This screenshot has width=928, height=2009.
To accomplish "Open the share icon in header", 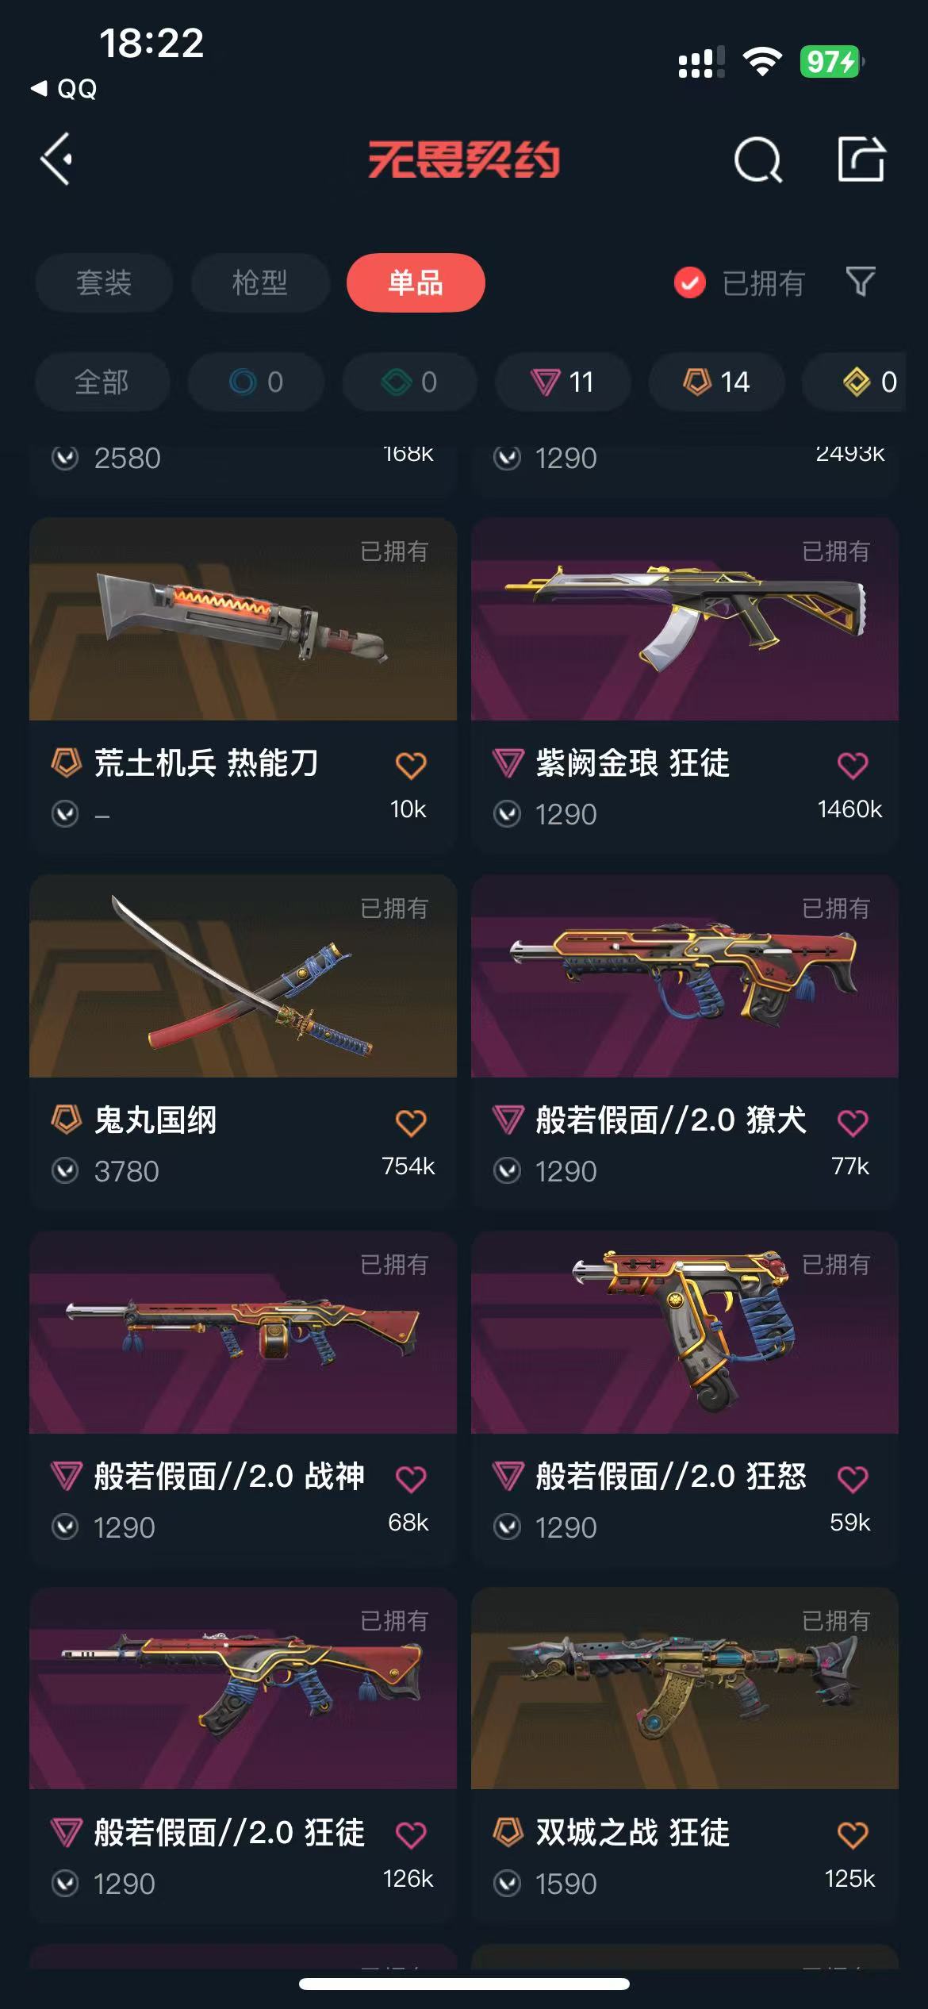I will tap(861, 159).
